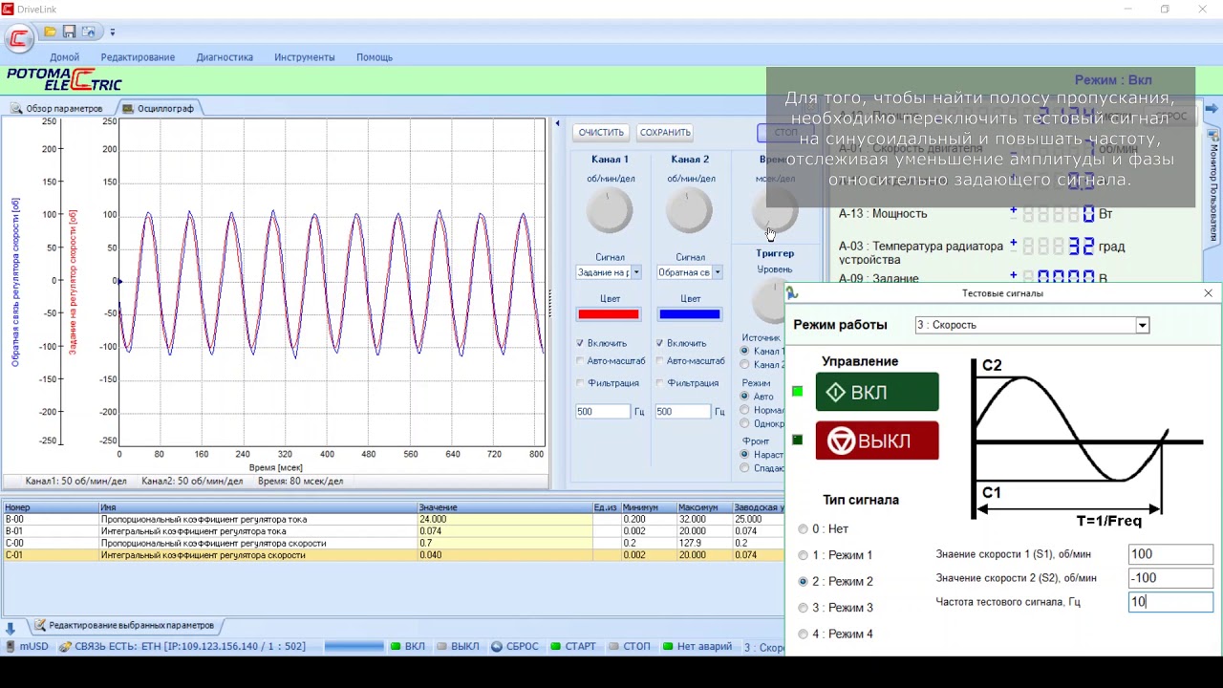Switch to the Осциллограф tab

tap(159, 108)
